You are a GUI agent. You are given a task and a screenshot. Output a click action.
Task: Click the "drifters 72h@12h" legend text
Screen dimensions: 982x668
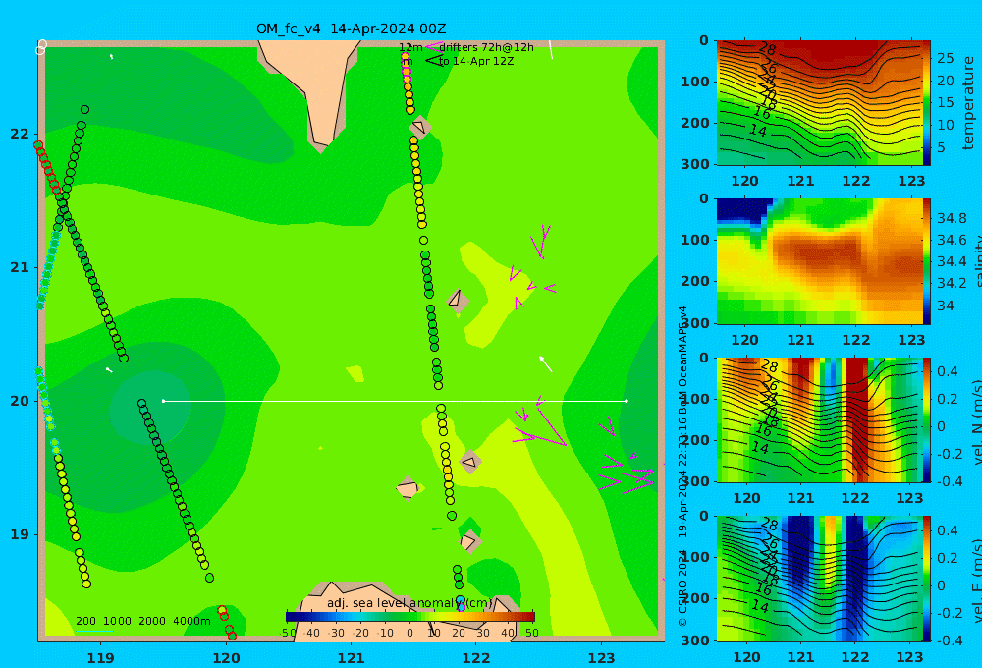(x=487, y=47)
